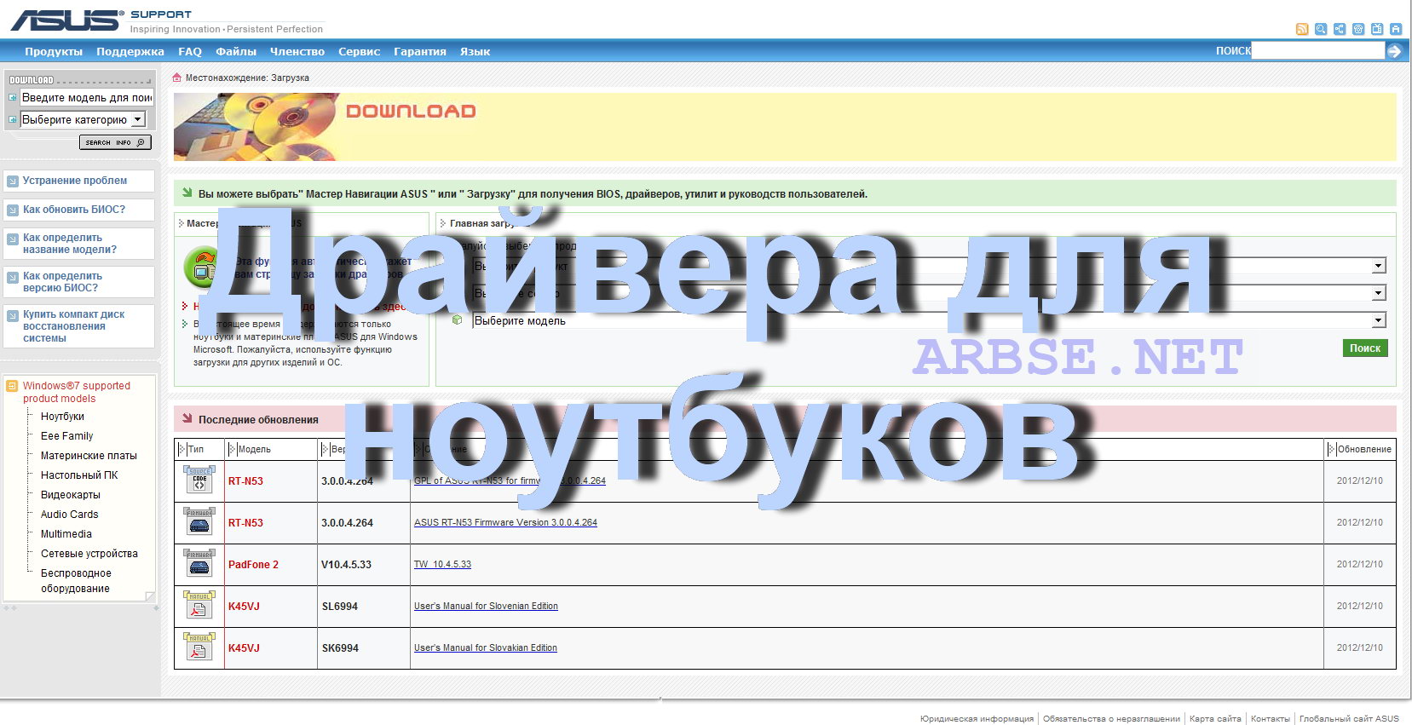Select Настольный ПК in the list
This screenshot has height=725, width=1412.
(x=79, y=475)
